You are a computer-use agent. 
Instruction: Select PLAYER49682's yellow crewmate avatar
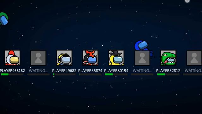pos(64,58)
